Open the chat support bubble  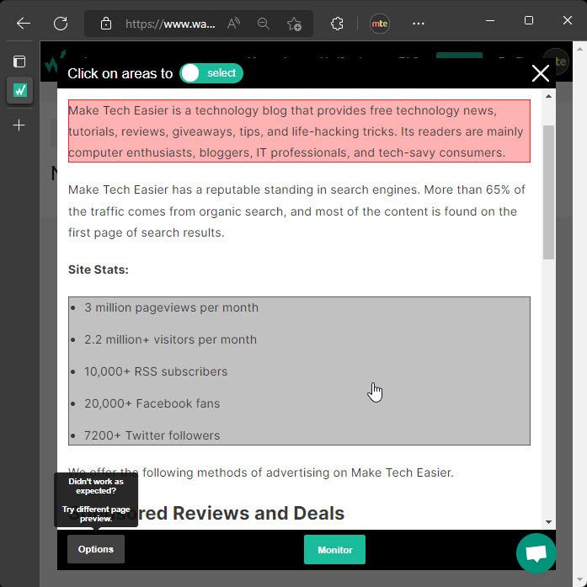(536, 553)
